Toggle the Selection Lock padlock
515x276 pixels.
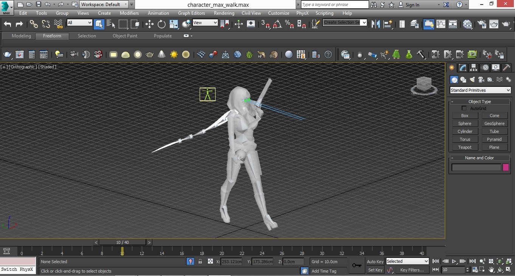(x=200, y=261)
